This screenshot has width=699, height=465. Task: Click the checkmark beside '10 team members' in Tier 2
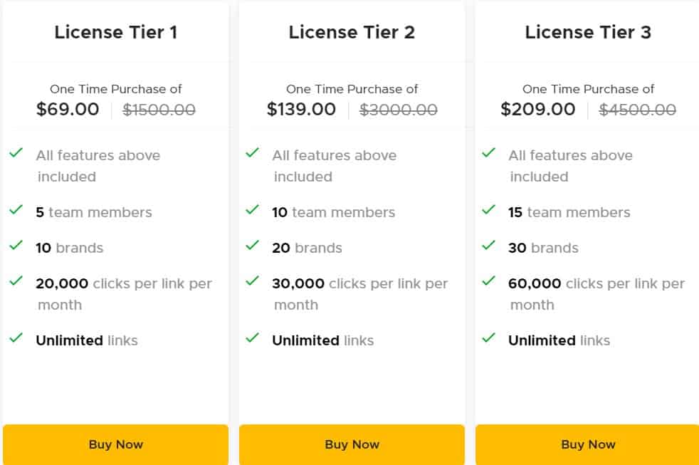tap(253, 209)
